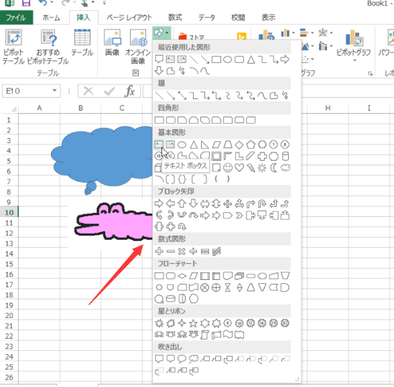This screenshot has width=394, height=387.
Task: Open the Undo history dropdown arrow
Action: [x=52, y=3]
